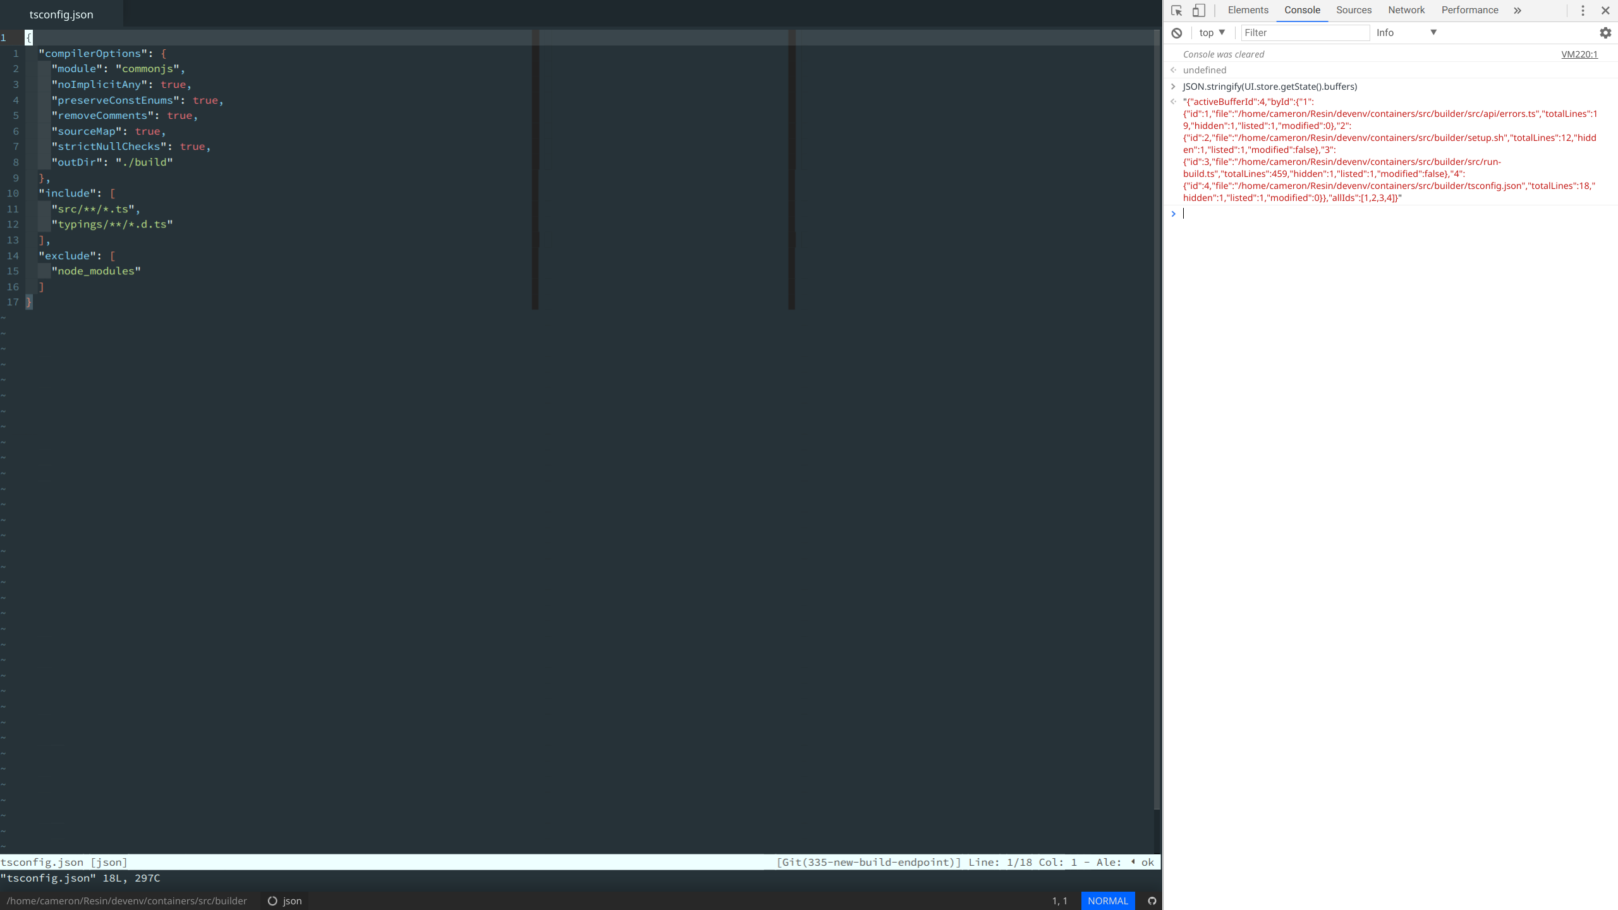Screen dimensions: 1618x910
Task: Switch to the Network tab
Action: click(x=1406, y=10)
